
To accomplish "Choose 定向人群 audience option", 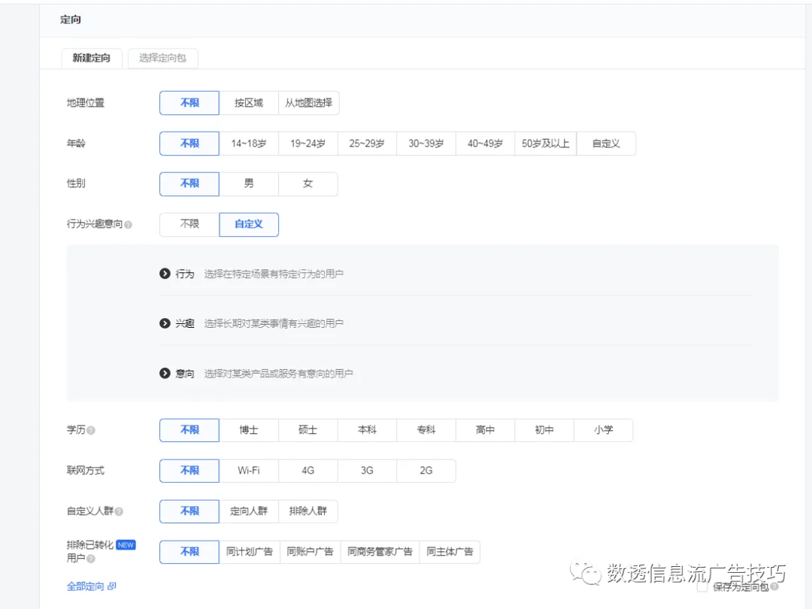I will pos(249,511).
